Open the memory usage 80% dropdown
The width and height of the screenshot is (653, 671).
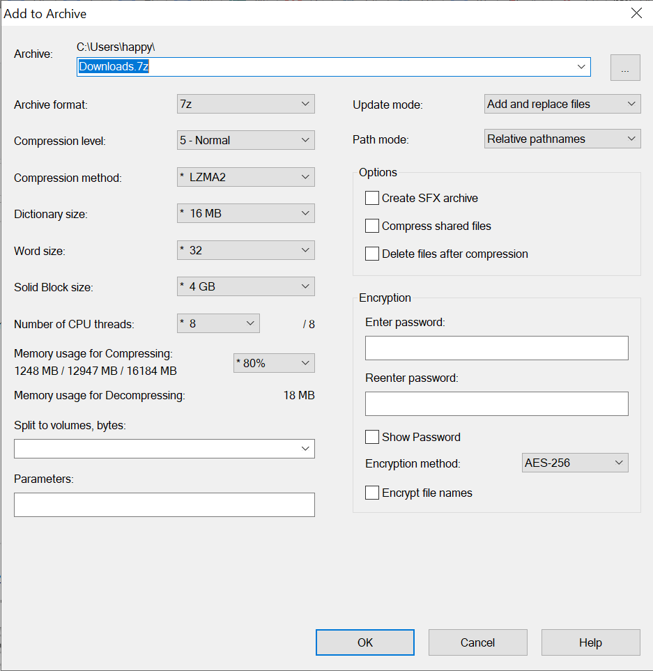(x=273, y=363)
